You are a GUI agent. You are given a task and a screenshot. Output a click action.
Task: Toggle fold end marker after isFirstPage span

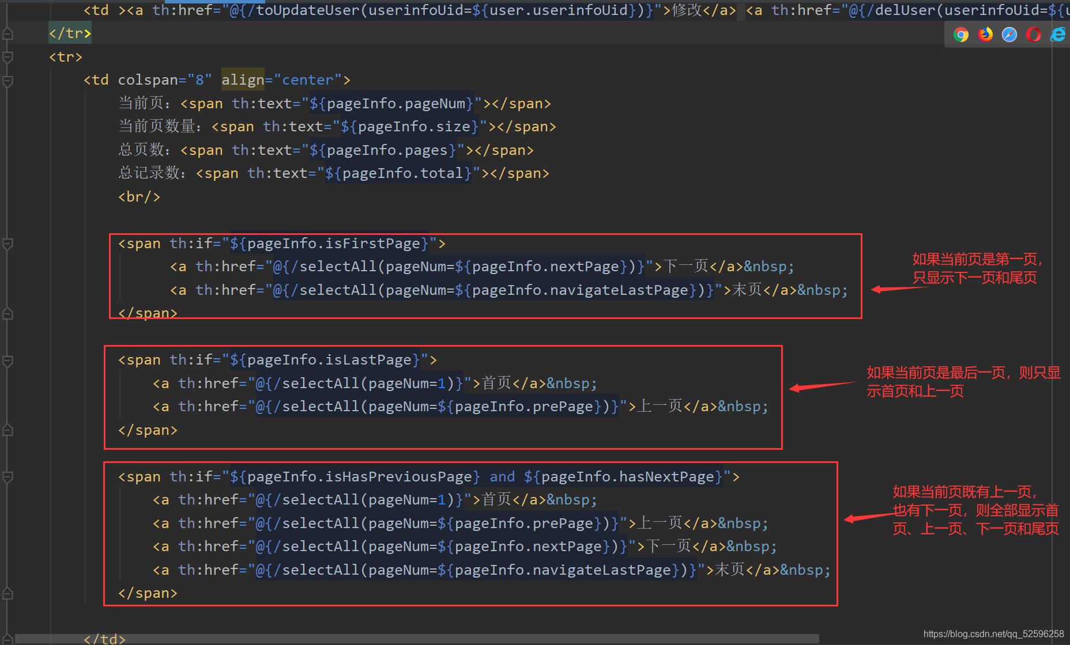coord(8,314)
